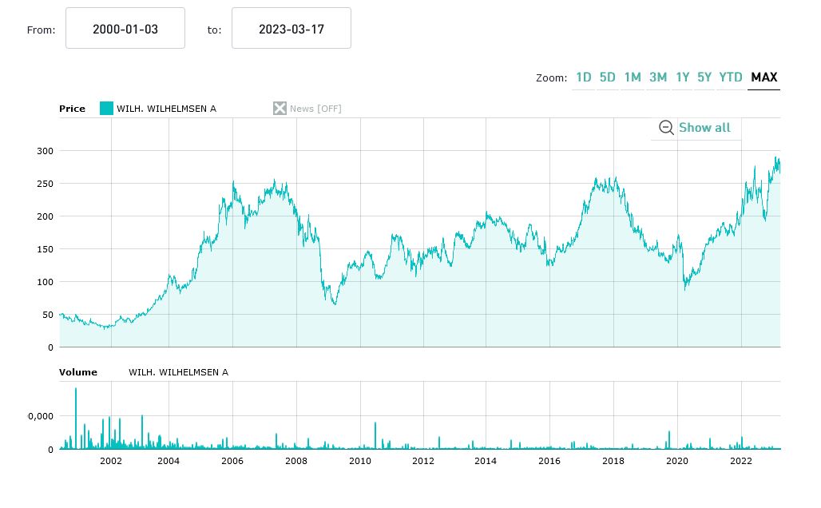Click the tallest volume bar near 2001
This screenshot has width=821, height=508.
pyautogui.click(x=76, y=415)
